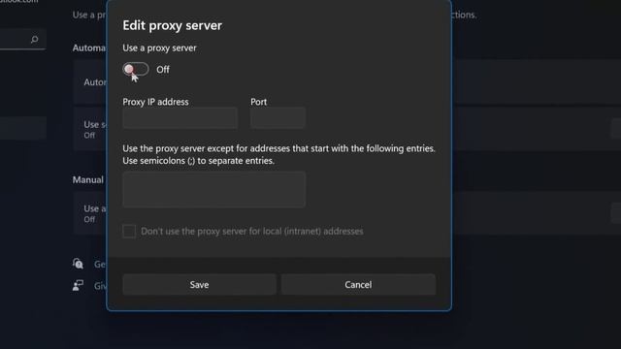Select the highlighted sidebar navigation item
Screen dimensions: 621x349
click(23, 128)
